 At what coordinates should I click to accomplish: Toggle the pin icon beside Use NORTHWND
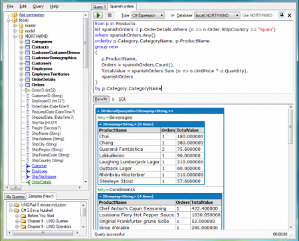(282, 15)
